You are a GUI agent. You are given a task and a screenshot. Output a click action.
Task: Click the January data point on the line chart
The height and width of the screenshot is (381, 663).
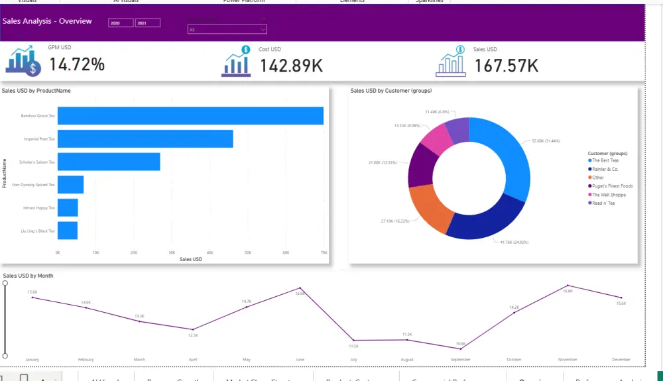point(32,298)
